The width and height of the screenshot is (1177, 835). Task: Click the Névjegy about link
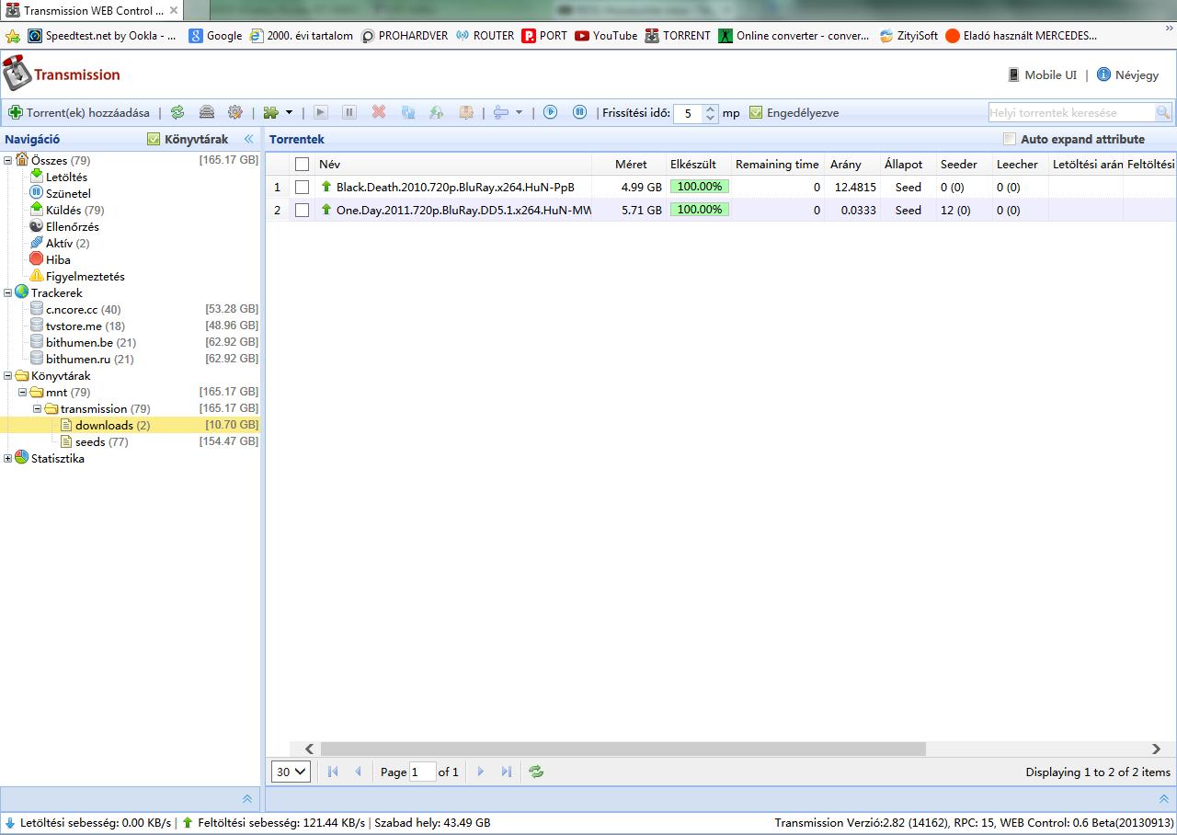1136,74
